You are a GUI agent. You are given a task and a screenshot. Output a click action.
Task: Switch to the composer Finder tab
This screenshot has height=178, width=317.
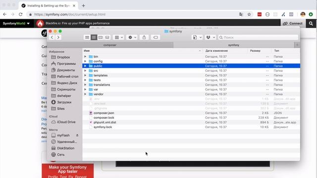tap(110, 45)
